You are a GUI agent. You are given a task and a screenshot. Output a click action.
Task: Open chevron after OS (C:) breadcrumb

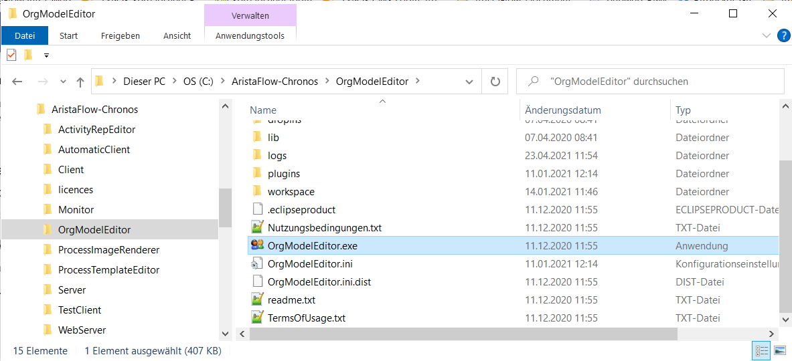[222, 81]
